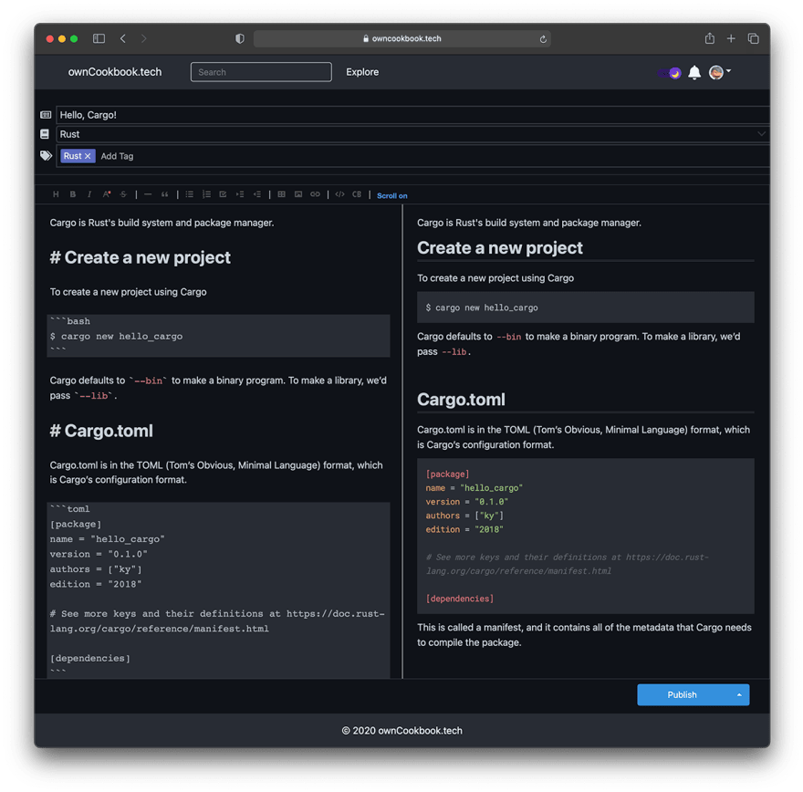Click the tags icon beside Add Tag

(x=47, y=156)
